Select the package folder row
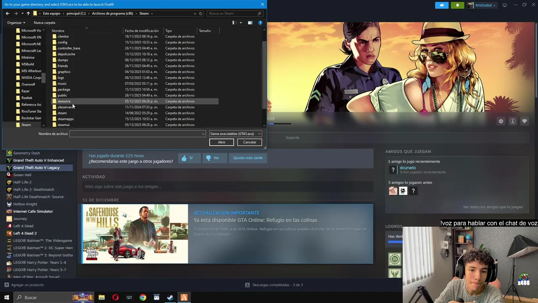 pyautogui.click(x=135, y=89)
